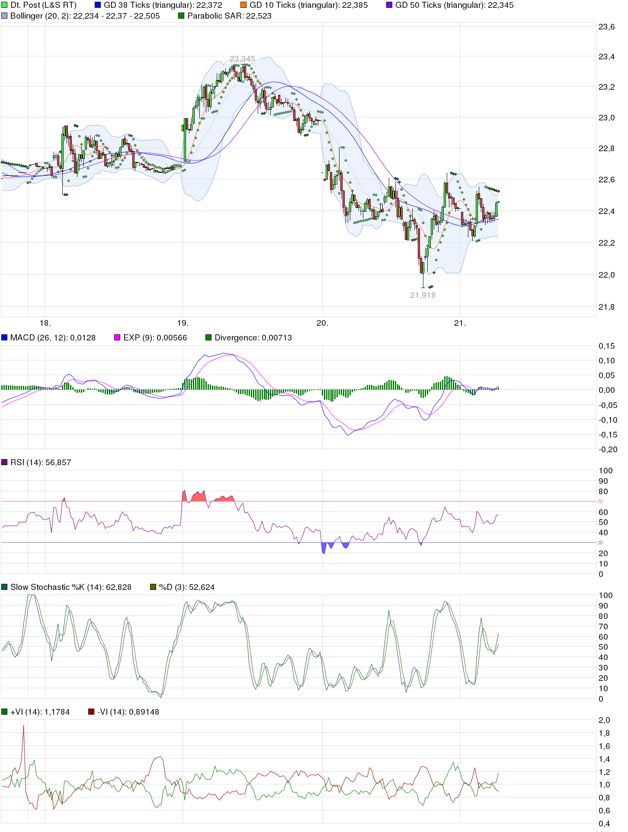
Task: Click the blue MACD legend swatch
Action: pos(4,337)
